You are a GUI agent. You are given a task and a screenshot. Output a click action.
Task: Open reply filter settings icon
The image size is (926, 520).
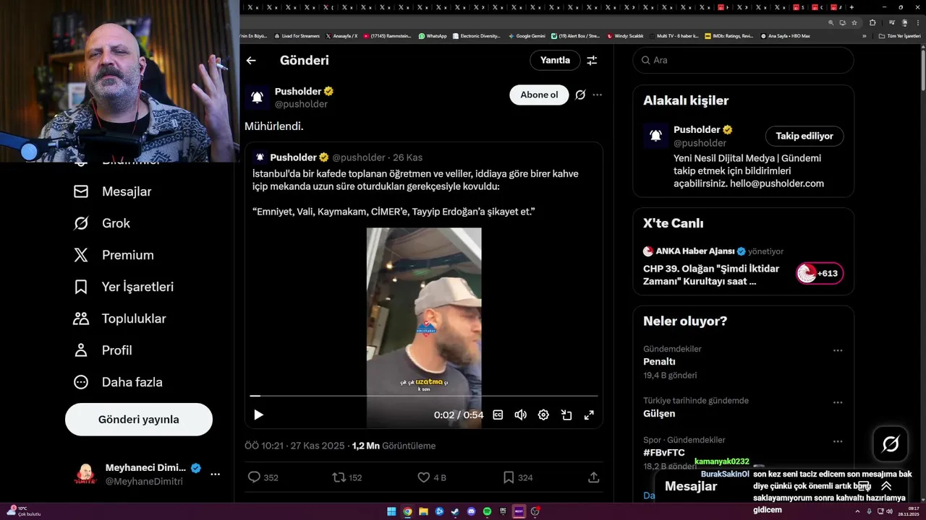[x=592, y=61]
